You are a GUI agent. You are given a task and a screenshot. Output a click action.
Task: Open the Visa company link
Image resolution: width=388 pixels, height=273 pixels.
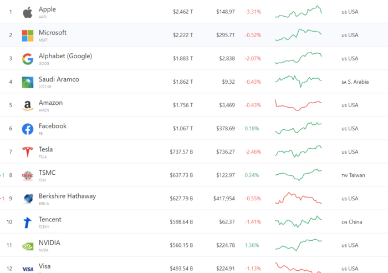pos(44,266)
